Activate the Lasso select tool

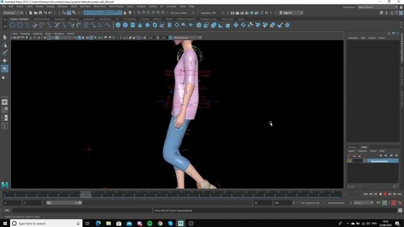coord(4,45)
